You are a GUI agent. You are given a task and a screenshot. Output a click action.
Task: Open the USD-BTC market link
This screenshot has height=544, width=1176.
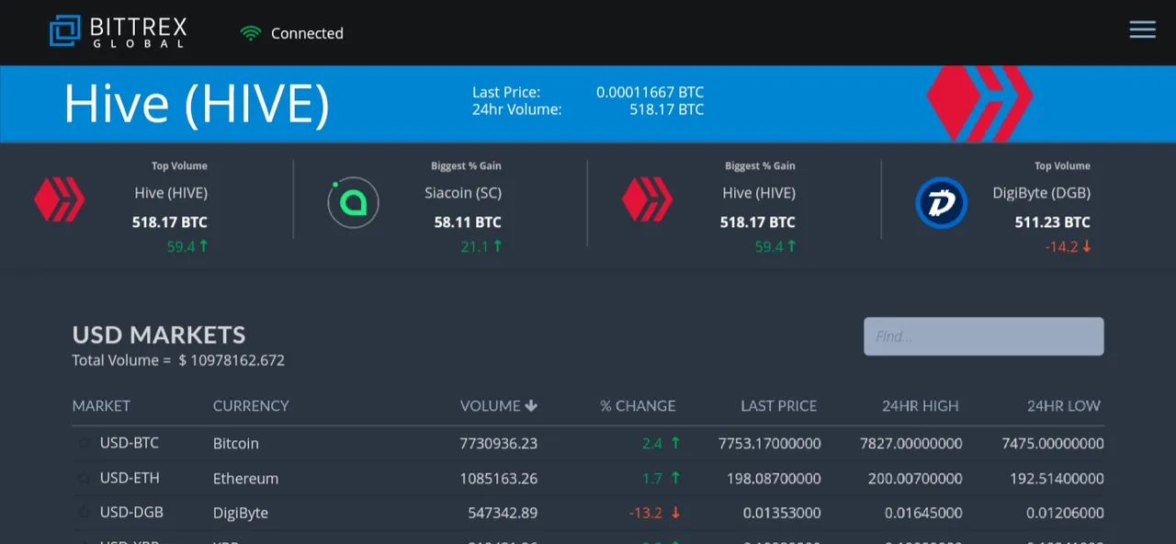[130, 443]
